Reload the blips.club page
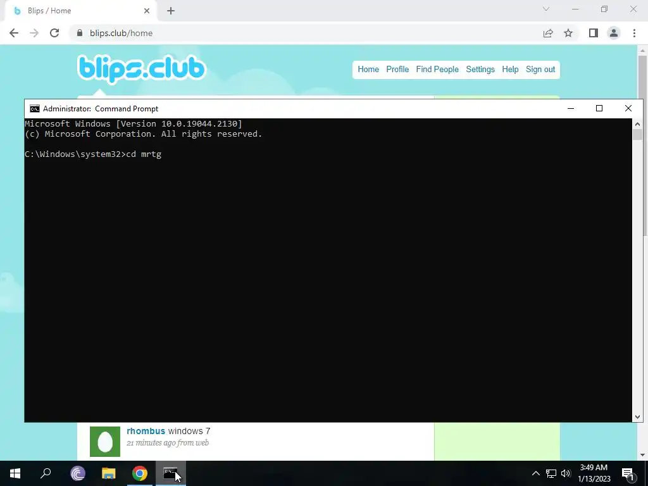This screenshot has height=486, width=648. pyautogui.click(x=54, y=33)
